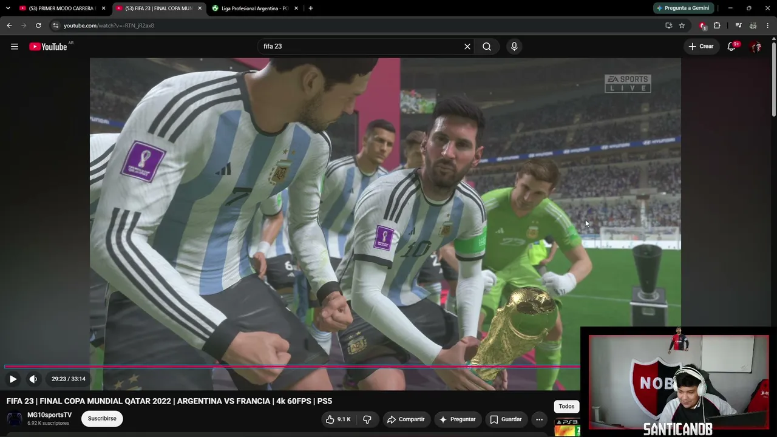This screenshot has width=777, height=437.
Task: Visit the MG10sportsTV channel name
Action: (x=50, y=415)
